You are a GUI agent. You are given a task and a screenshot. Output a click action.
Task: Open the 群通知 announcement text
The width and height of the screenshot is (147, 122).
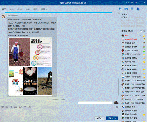coord(132,22)
